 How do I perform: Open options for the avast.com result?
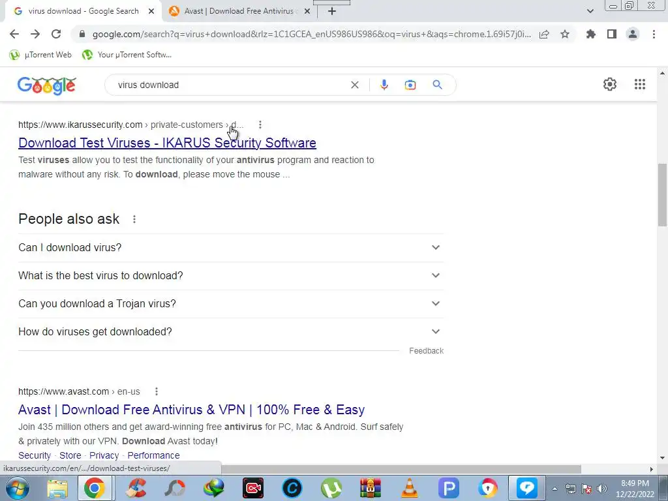[x=157, y=391]
